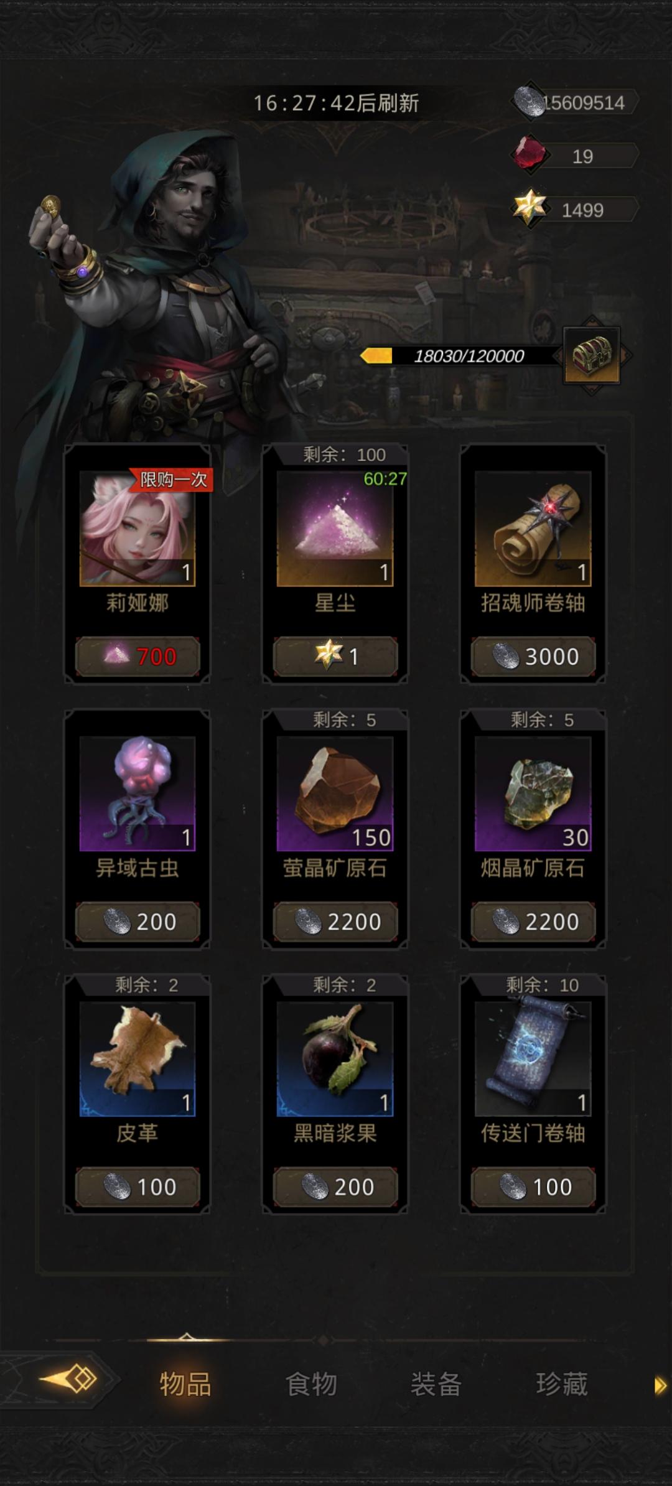Click the back arrow diamond button

click(68, 1379)
